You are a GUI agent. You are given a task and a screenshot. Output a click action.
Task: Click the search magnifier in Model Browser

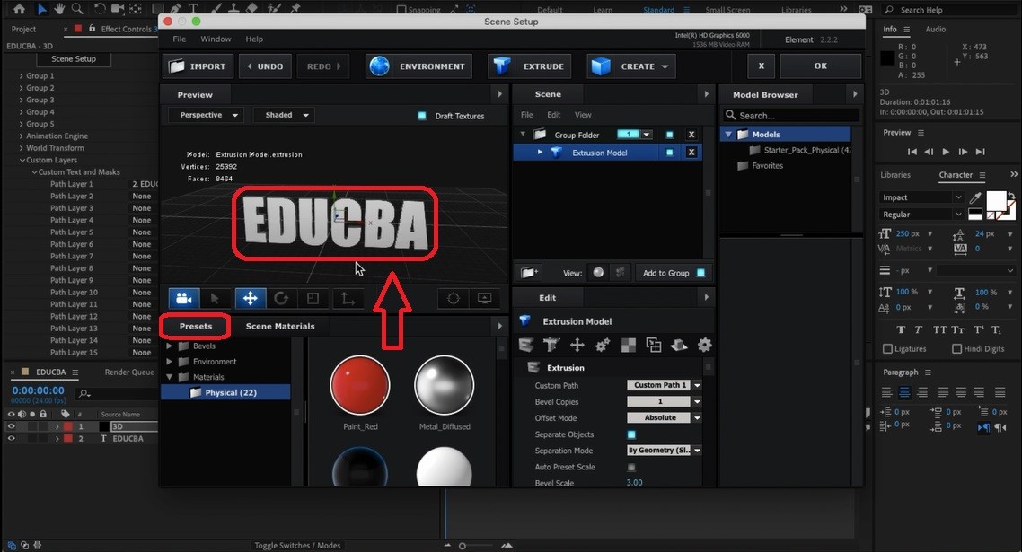coord(730,116)
